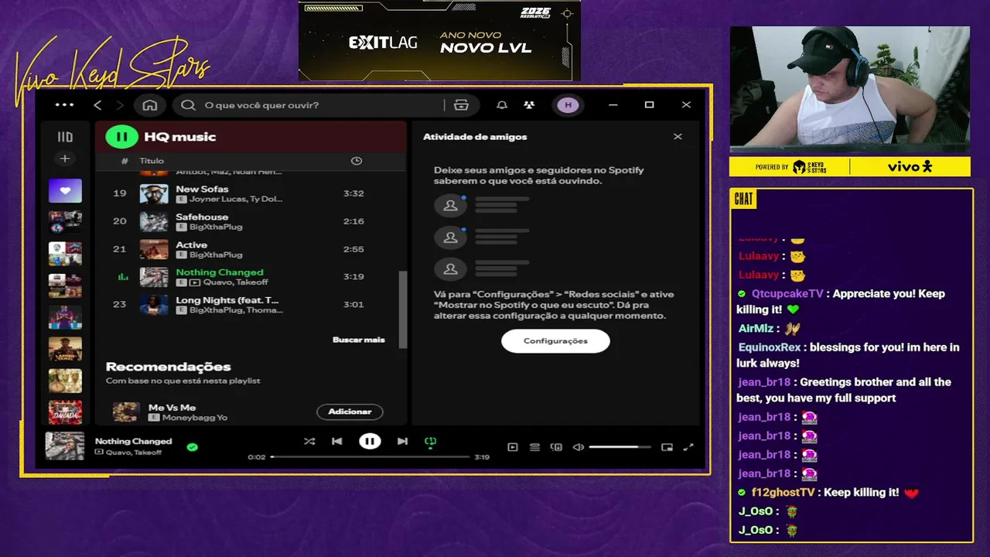The width and height of the screenshot is (990, 557).
Task: Open recommended song 'Me Vs Me'
Action: pyautogui.click(x=172, y=408)
